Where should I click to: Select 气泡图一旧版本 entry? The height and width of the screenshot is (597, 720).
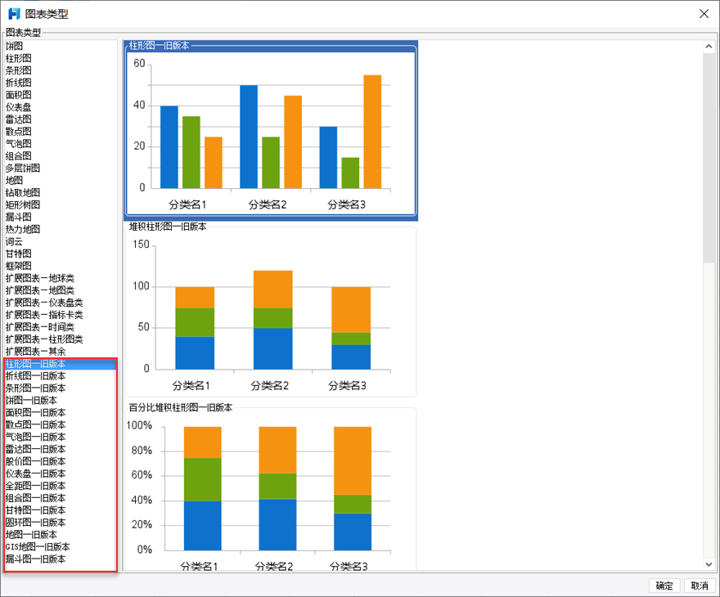(35, 437)
